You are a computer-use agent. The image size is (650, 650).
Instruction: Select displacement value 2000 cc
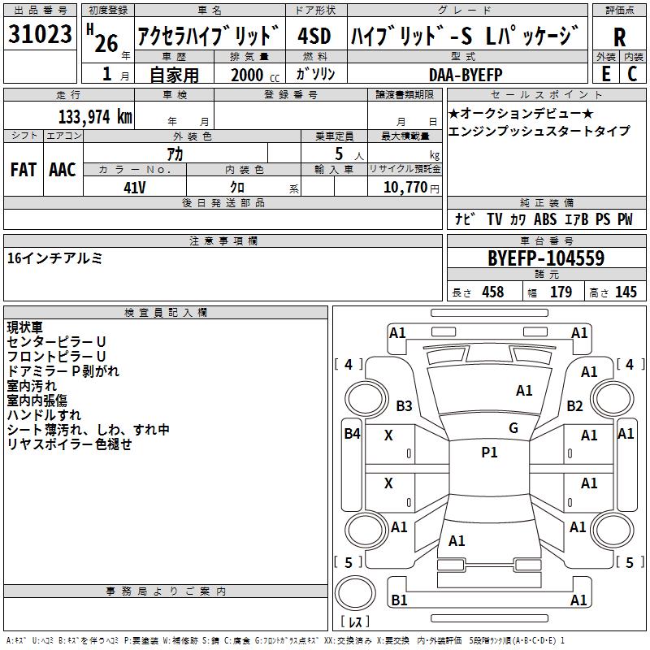[255, 75]
